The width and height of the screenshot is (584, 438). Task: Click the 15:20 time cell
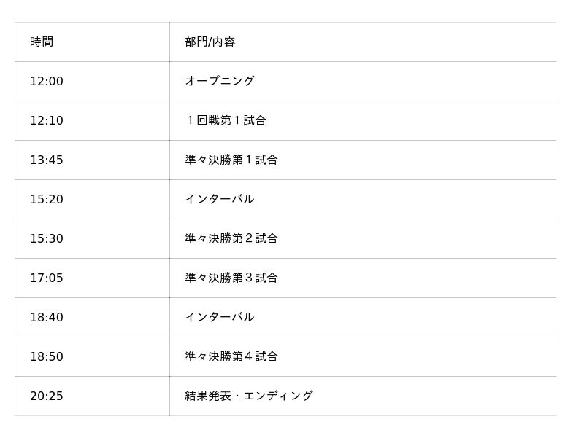tap(47, 200)
